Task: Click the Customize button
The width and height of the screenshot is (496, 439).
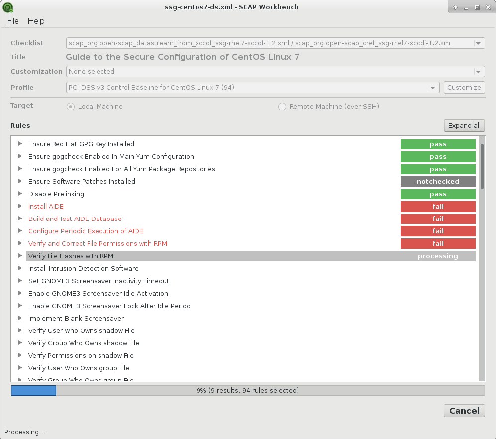Action: 464,88
